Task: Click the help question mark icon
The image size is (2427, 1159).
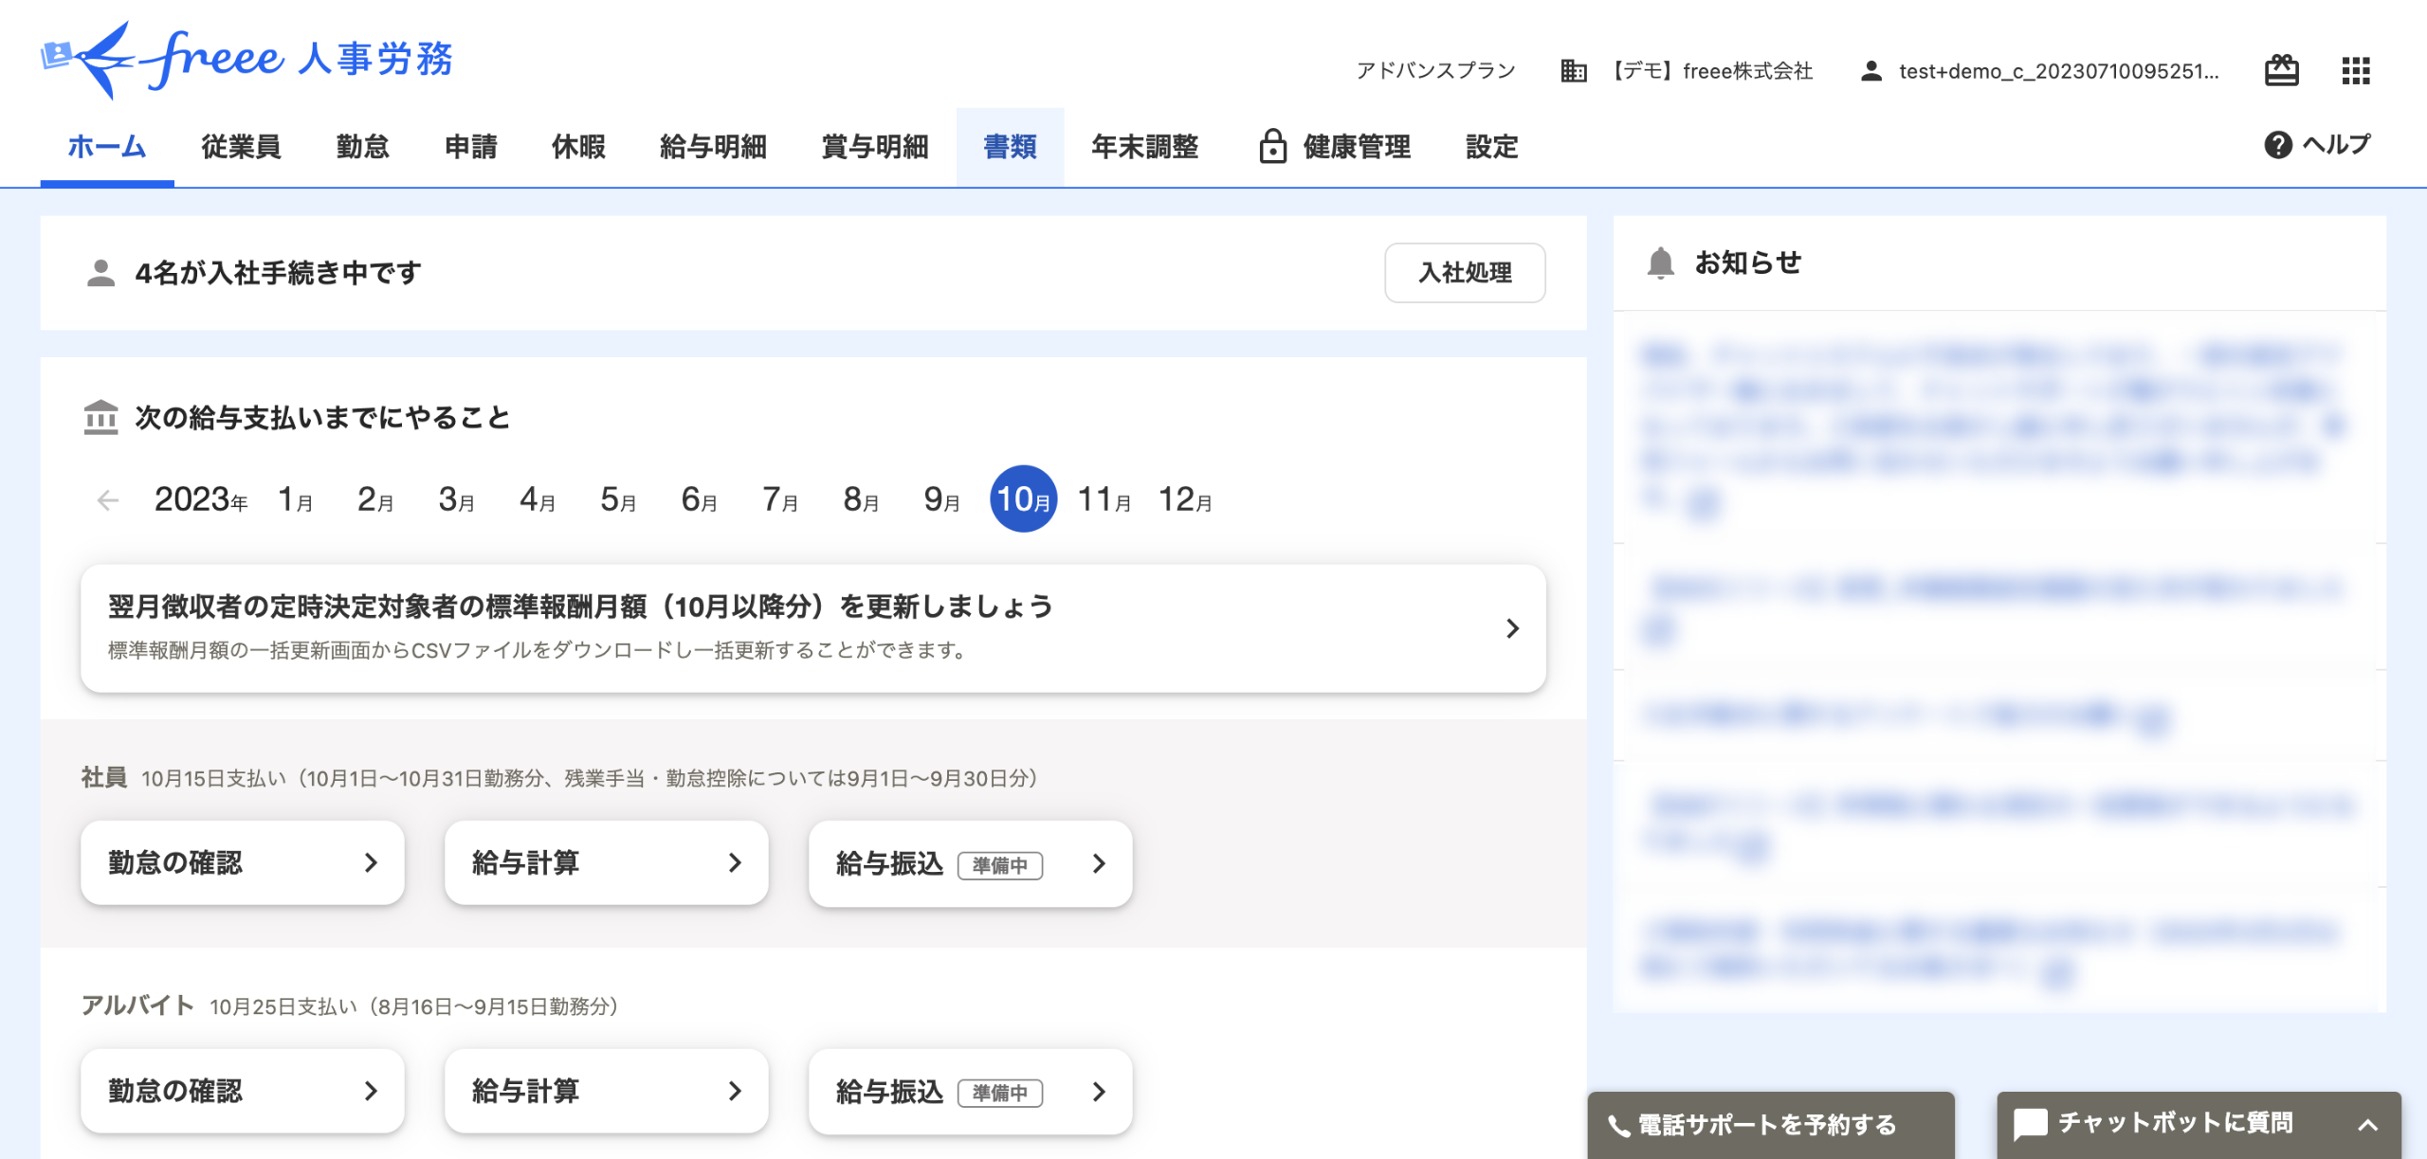Action: 2277,145
